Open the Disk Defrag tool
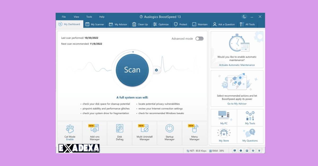The image size is (318, 166). click(x=120, y=133)
